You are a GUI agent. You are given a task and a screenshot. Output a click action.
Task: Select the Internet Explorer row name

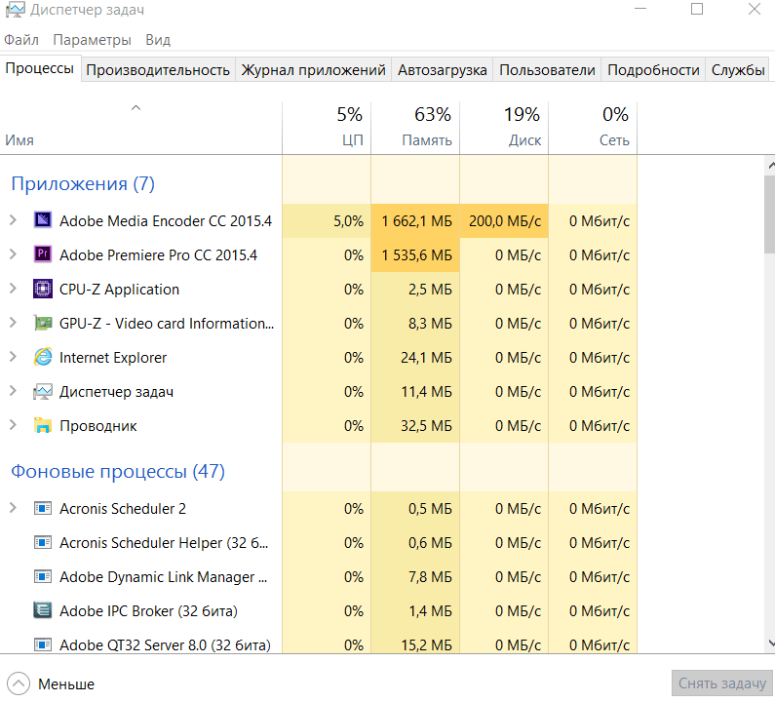(113, 358)
